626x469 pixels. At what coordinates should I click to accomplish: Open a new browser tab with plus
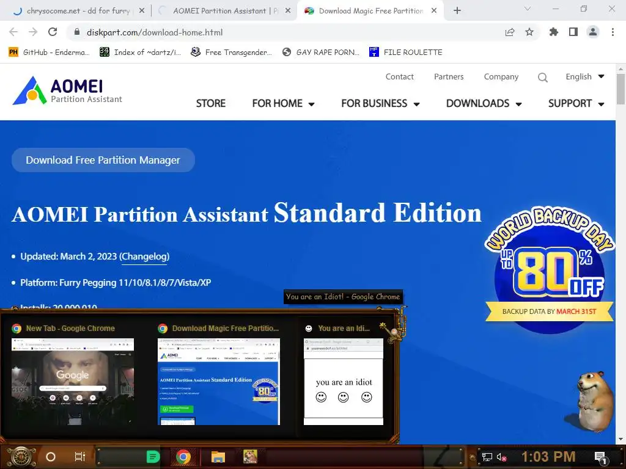(x=457, y=11)
